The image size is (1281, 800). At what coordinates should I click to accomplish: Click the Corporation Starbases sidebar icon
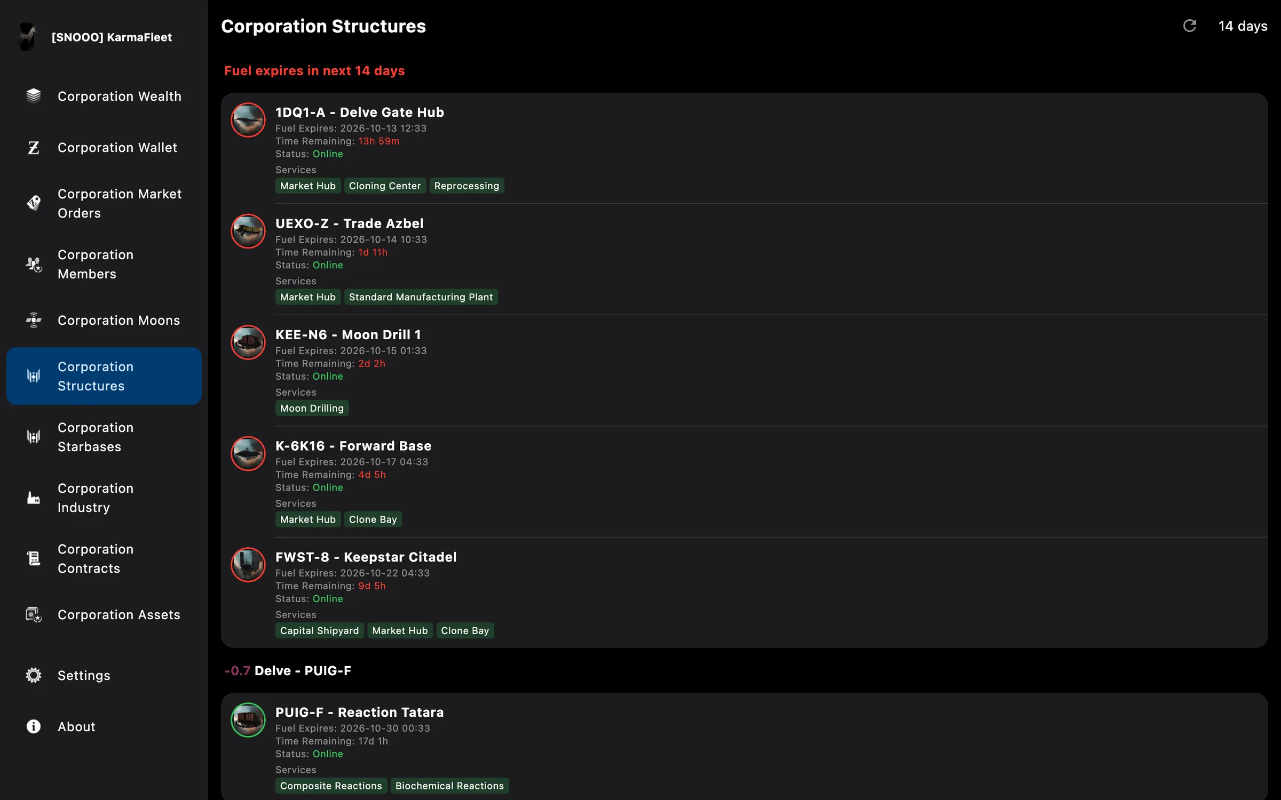click(34, 437)
